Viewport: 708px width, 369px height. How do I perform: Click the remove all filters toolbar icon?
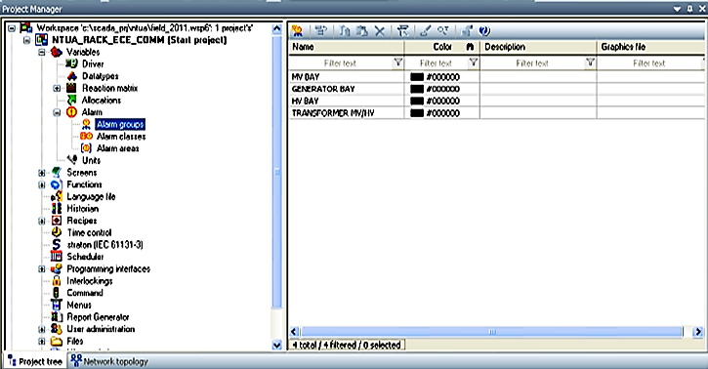402,30
